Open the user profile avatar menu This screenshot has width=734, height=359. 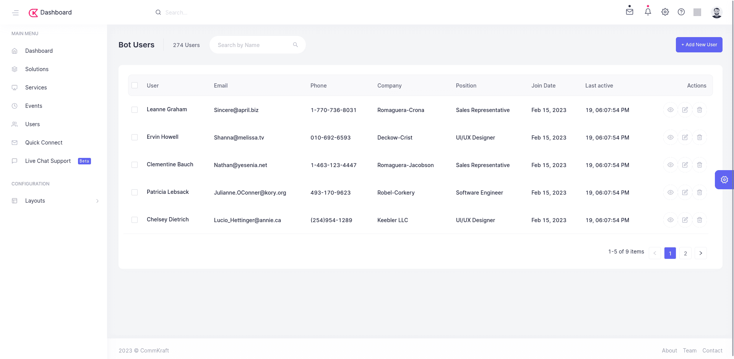pyautogui.click(x=716, y=12)
